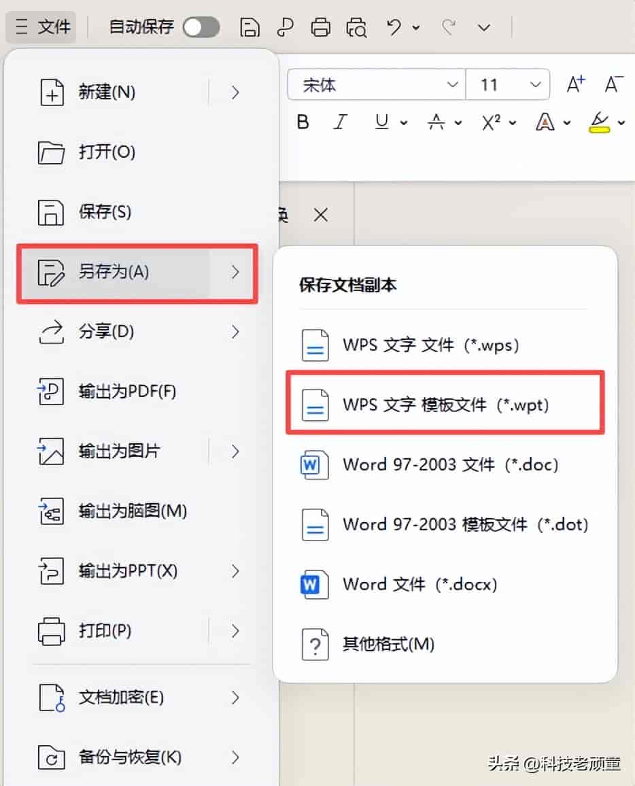The height and width of the screenshot is (786, 635).
Task: Expand the 新建(N) submenu arrow
Action: pyautogui.click(x=235, y=92)
